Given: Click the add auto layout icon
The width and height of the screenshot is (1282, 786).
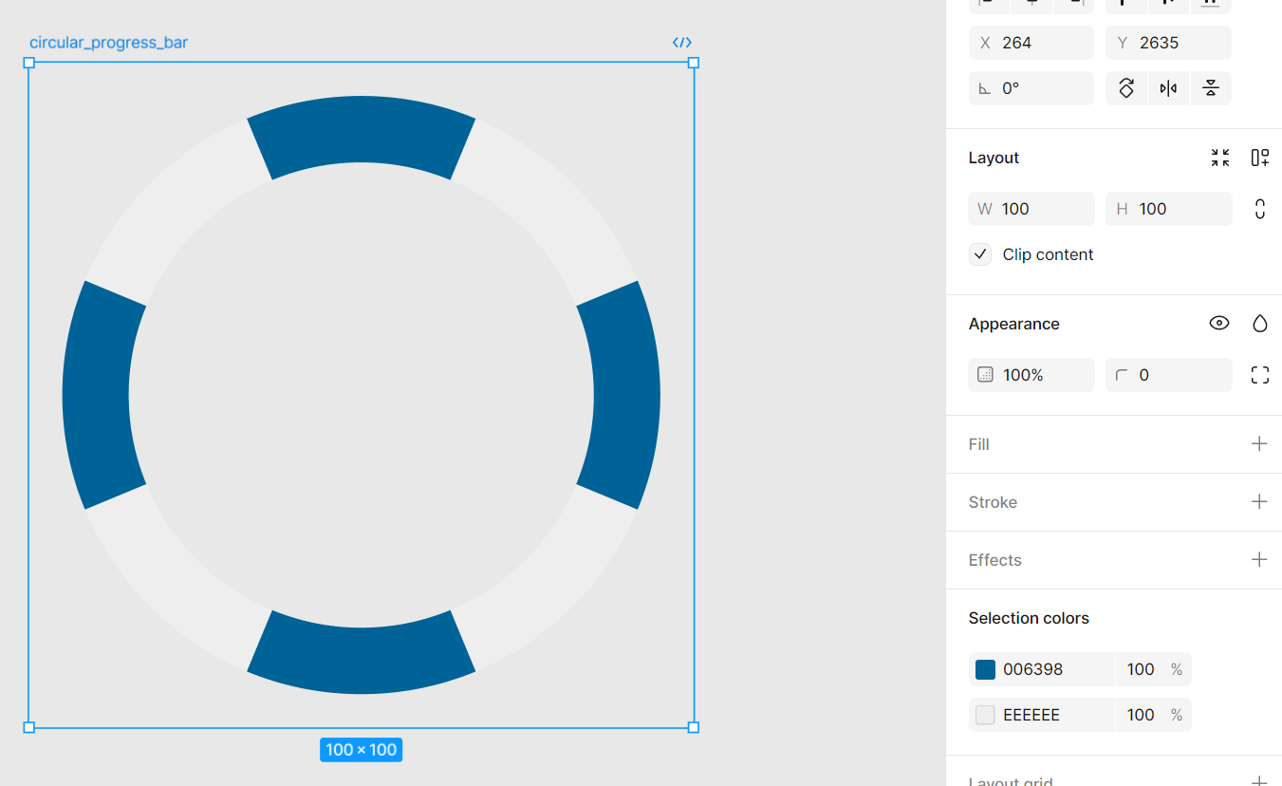Looking at the screenshot, I should tap(1260, 157).
